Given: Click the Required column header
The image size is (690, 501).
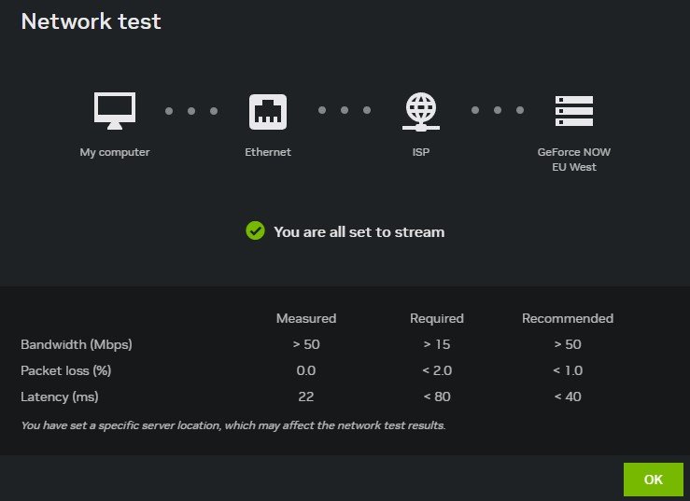Looking at the screenshot, I should click(437, 318).
